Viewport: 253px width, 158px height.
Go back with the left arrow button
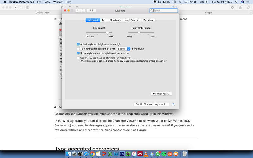pyautogui.click(x=78, y=10)
